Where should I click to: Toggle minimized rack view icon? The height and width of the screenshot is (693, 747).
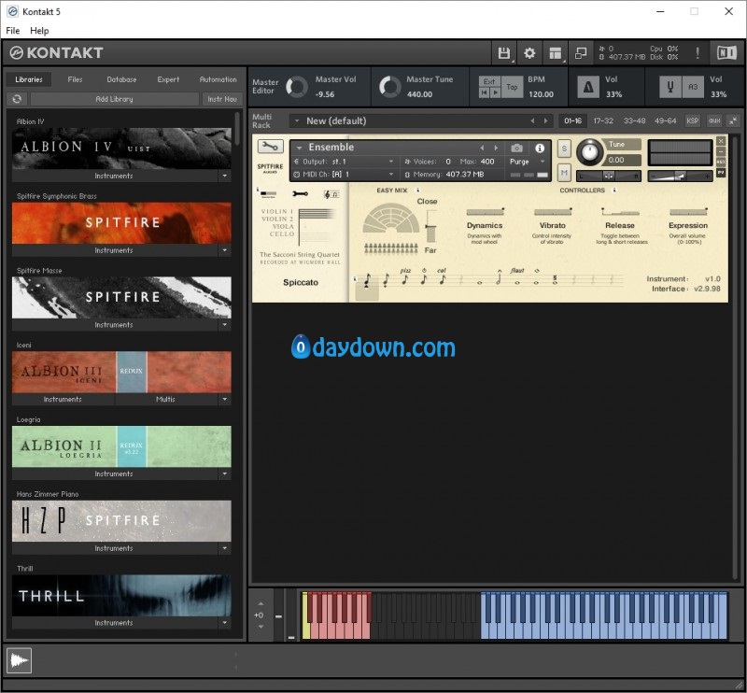click(x=581, y=53)
